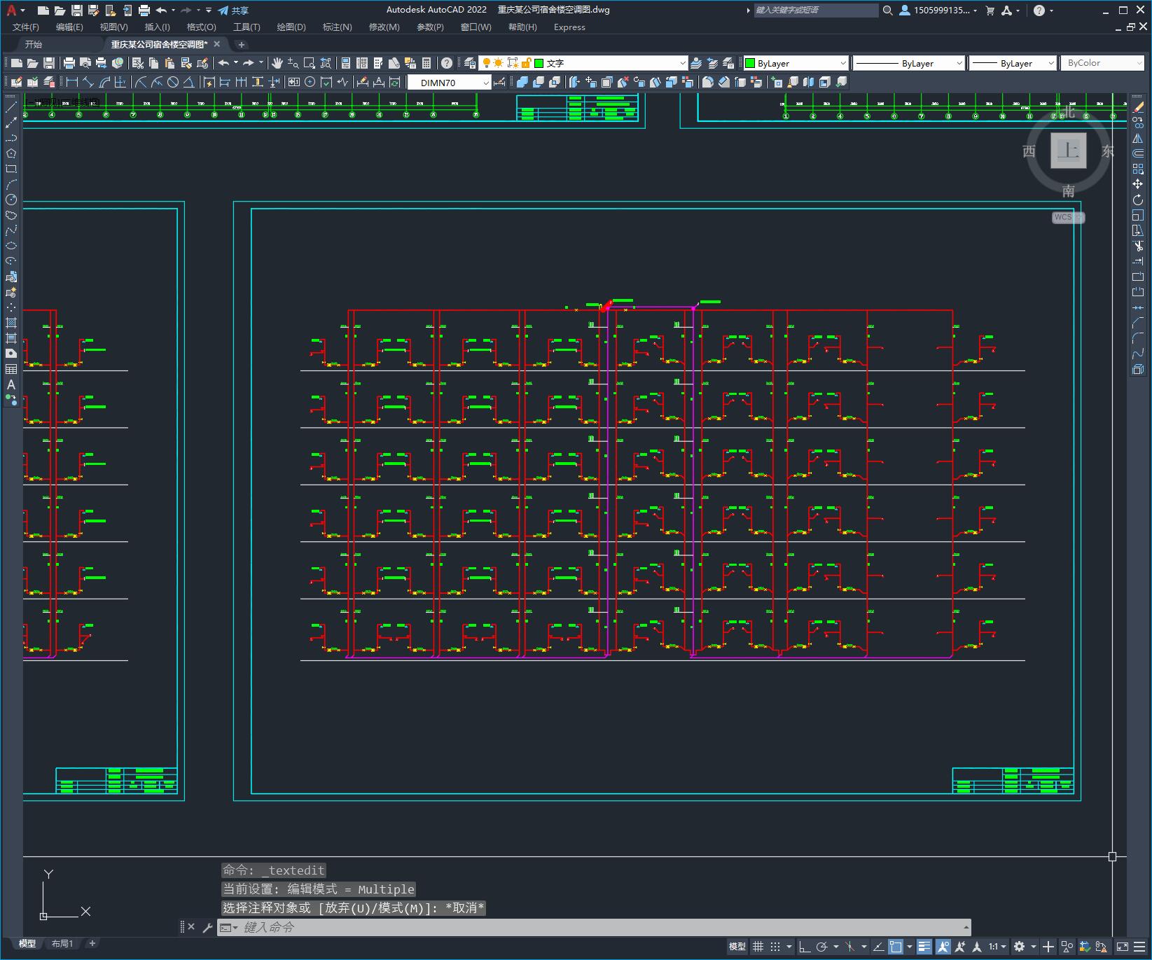Select the Multiline Text (A) tool

tap(11, 384)
